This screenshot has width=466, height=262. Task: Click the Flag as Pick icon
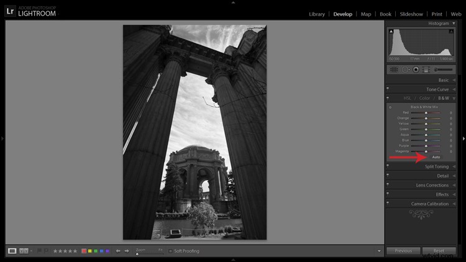39,251
